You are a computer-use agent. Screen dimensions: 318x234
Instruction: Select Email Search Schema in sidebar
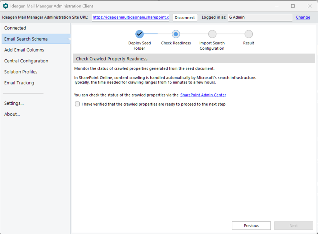coord(36,39)
